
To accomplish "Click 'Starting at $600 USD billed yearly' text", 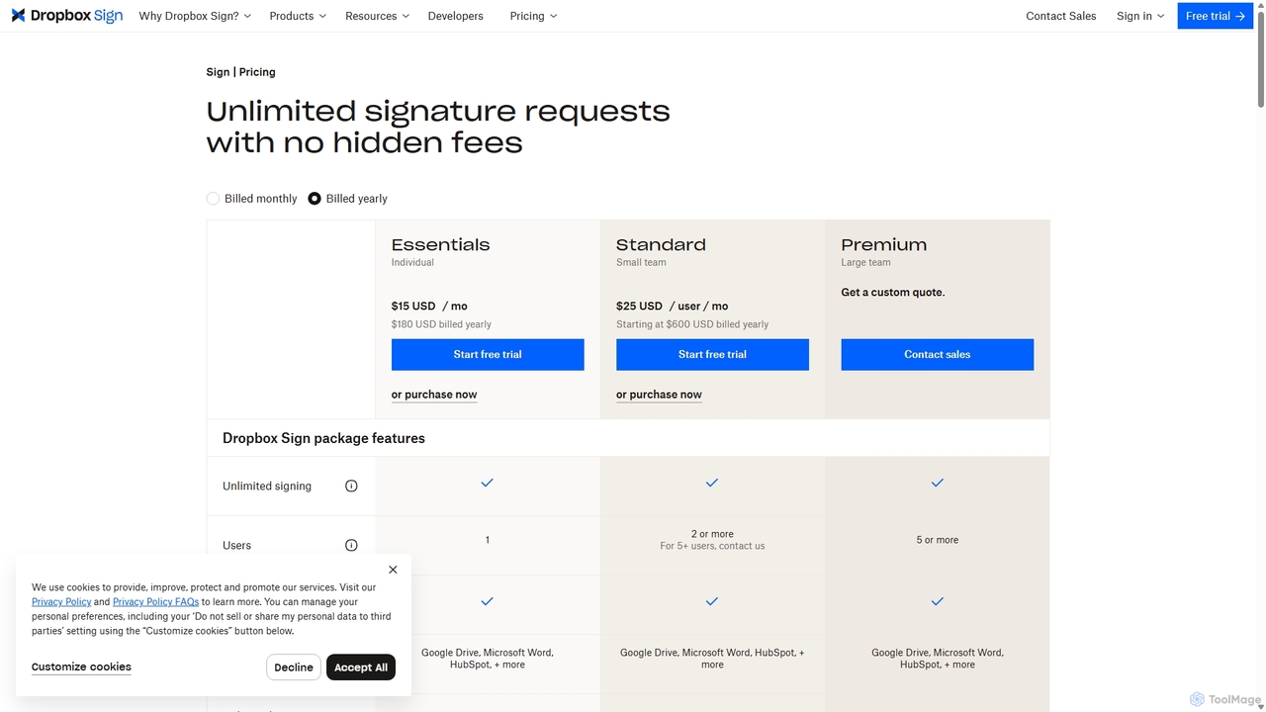I will click(692, 324).
